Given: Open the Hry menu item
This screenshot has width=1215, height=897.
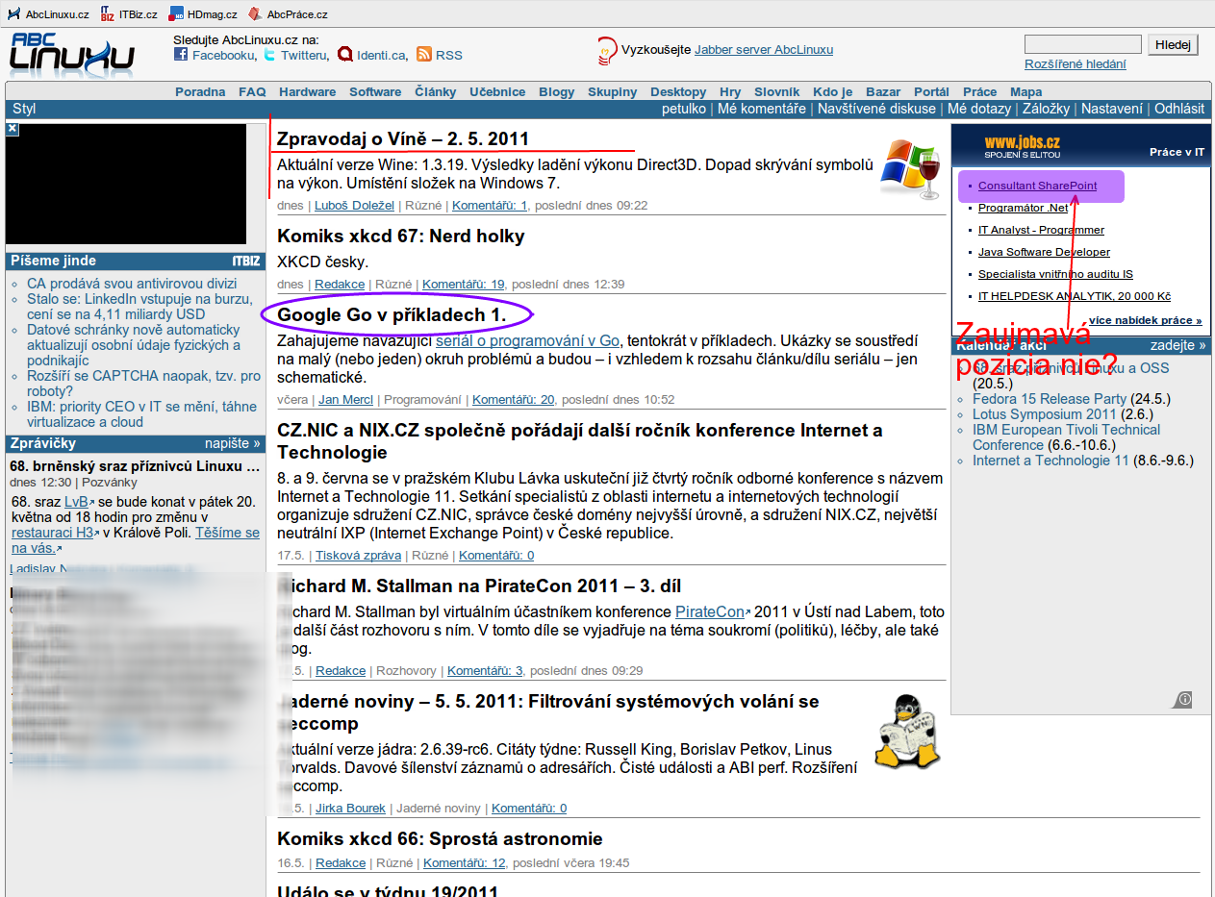Looking at the screenshot, I should (730, 91).
